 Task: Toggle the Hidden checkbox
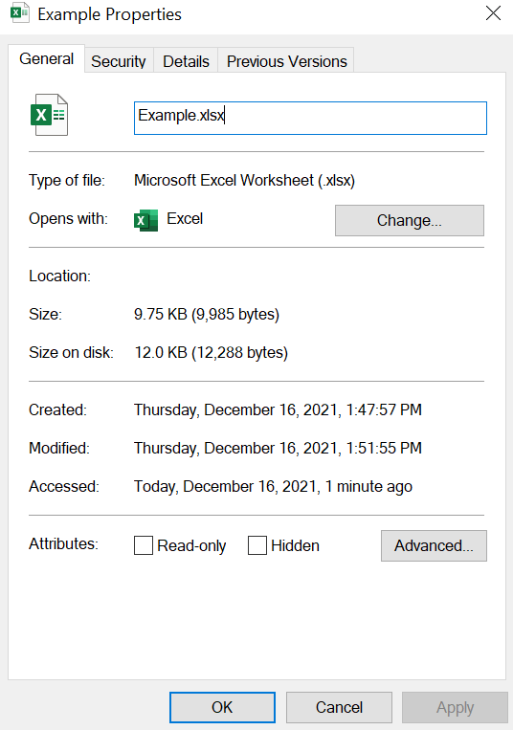click(x=257, y=545)
